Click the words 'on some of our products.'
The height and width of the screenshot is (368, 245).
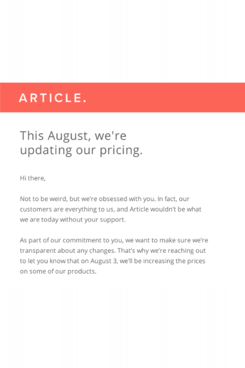(58, 272)
